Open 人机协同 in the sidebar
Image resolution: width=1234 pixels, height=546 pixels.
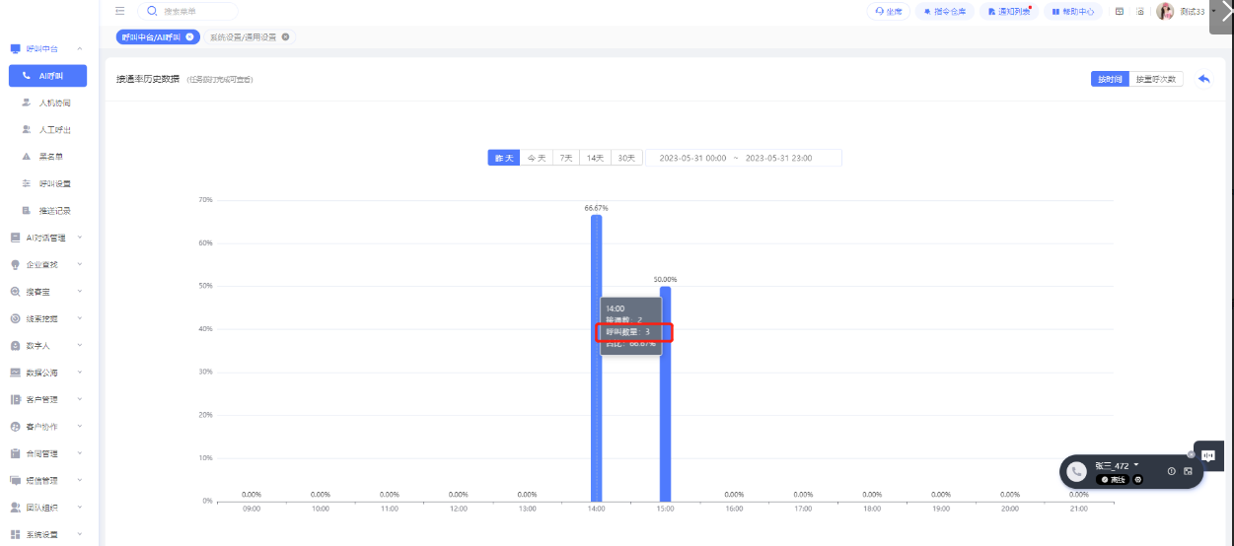pyautogui.click(x=54, y=102)
